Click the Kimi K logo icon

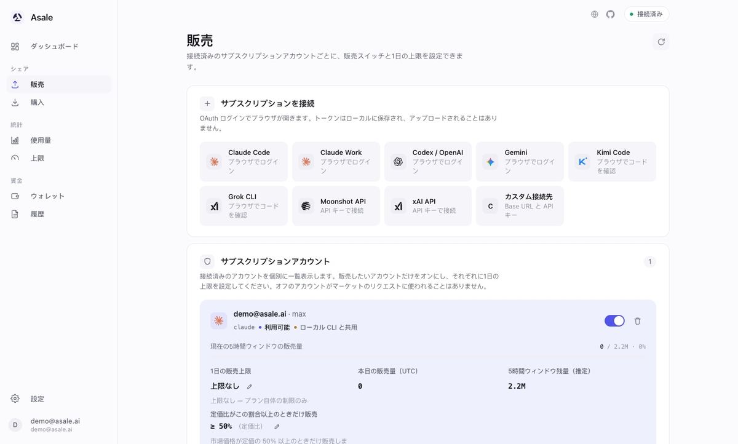click(582, 162)
